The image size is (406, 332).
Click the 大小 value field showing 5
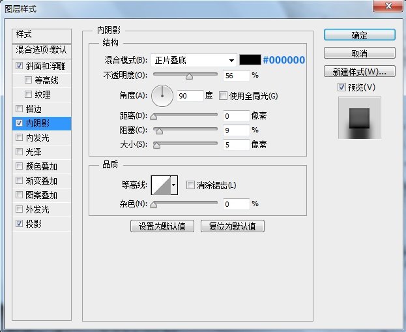(x=236, y=144)
